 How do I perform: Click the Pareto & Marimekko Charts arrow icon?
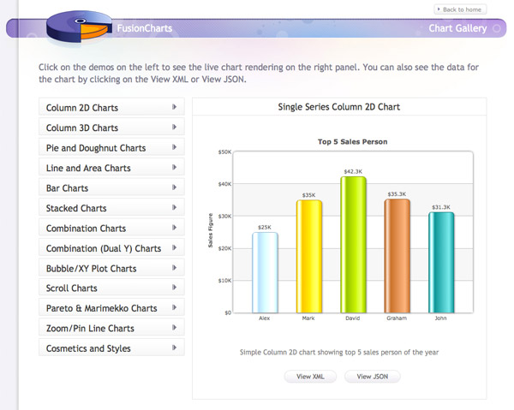[175, 308]
